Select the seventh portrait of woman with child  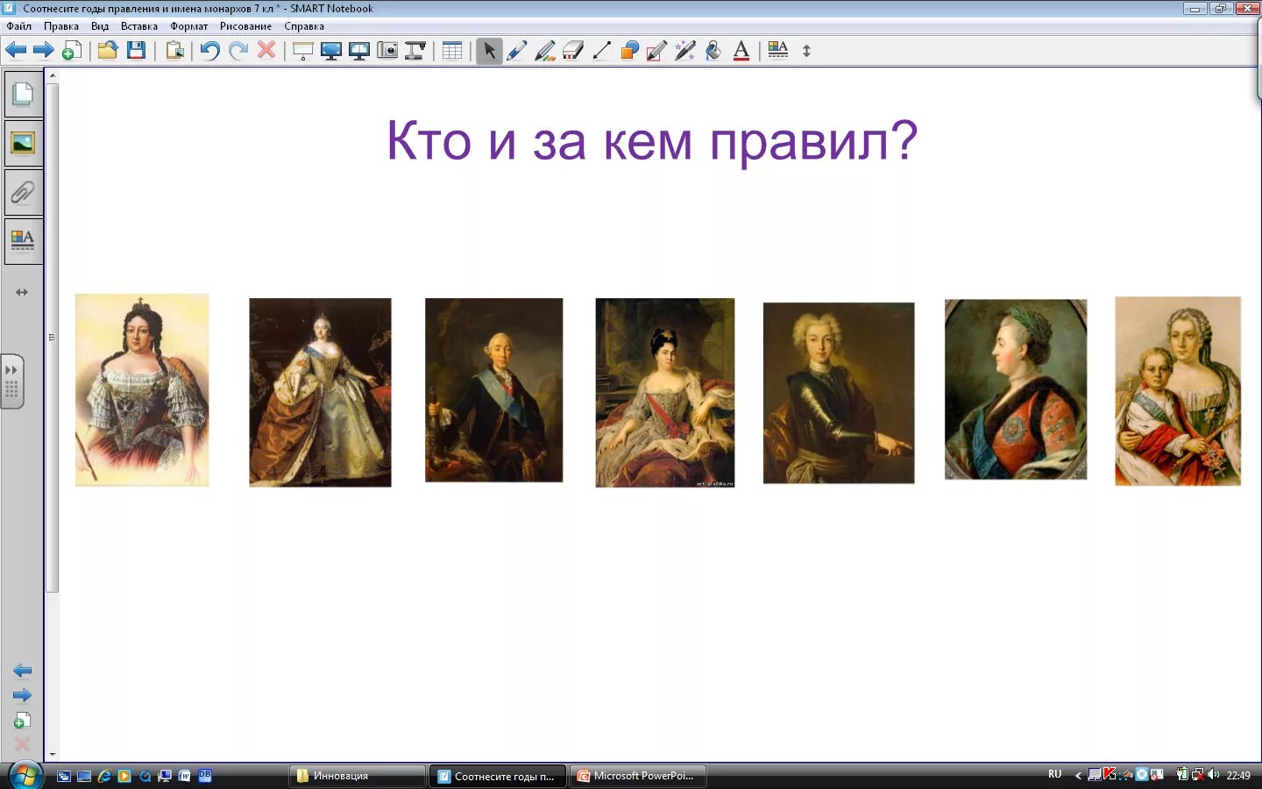pyautogui.click(x=1178, y=391)
